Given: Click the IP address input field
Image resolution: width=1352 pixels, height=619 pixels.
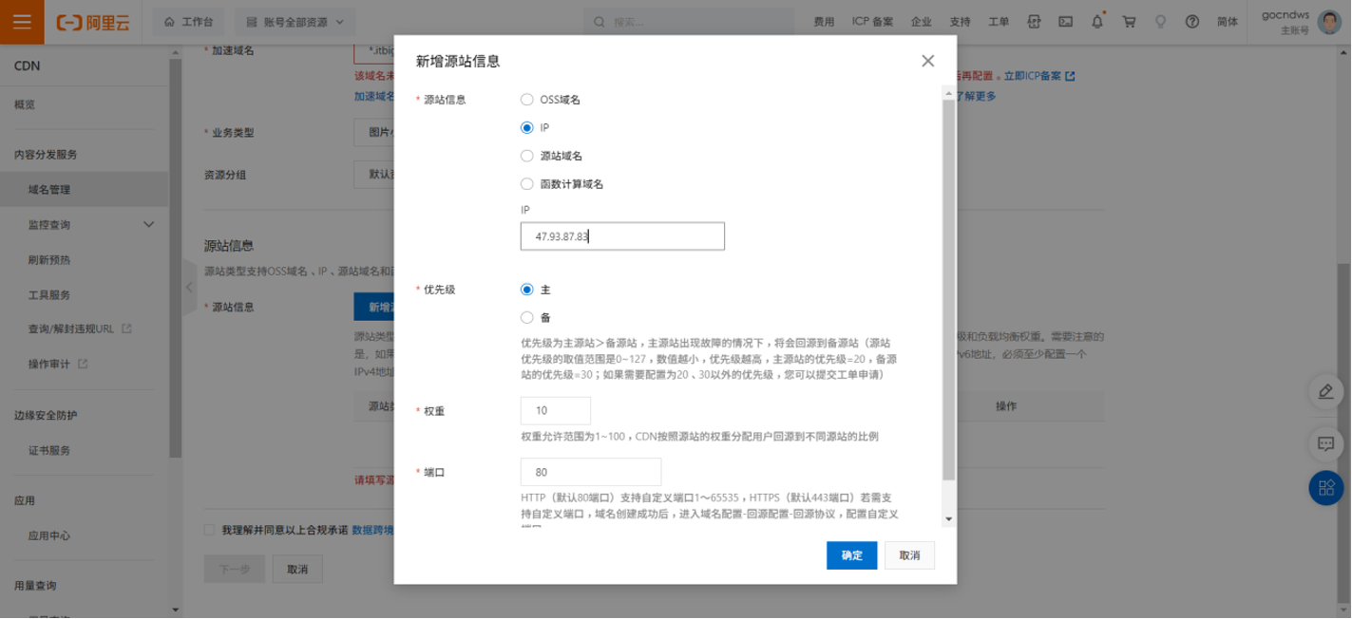Looking at the screenshot, I should 622,236.
